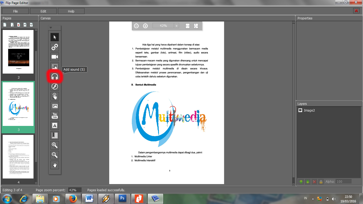Choose the letter A text tool
This screenshot has height=204, width=363.
55,126
